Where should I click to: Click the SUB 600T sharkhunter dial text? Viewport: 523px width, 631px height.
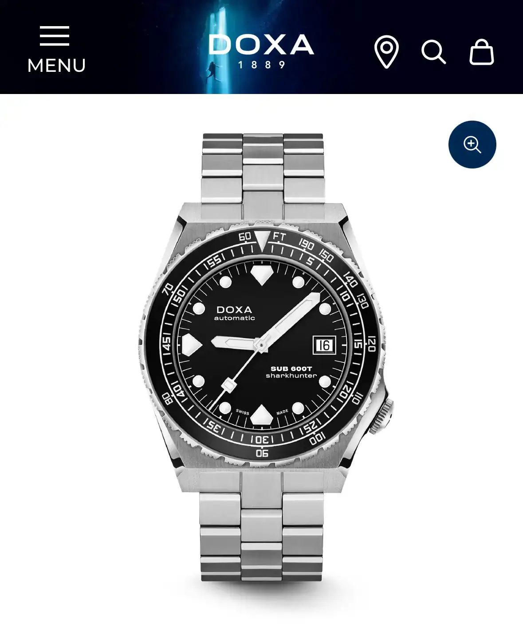click(291, 372)
